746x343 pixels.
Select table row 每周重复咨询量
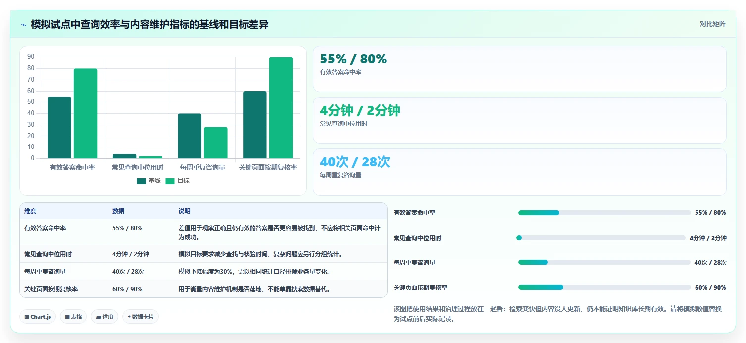point(203,271)
